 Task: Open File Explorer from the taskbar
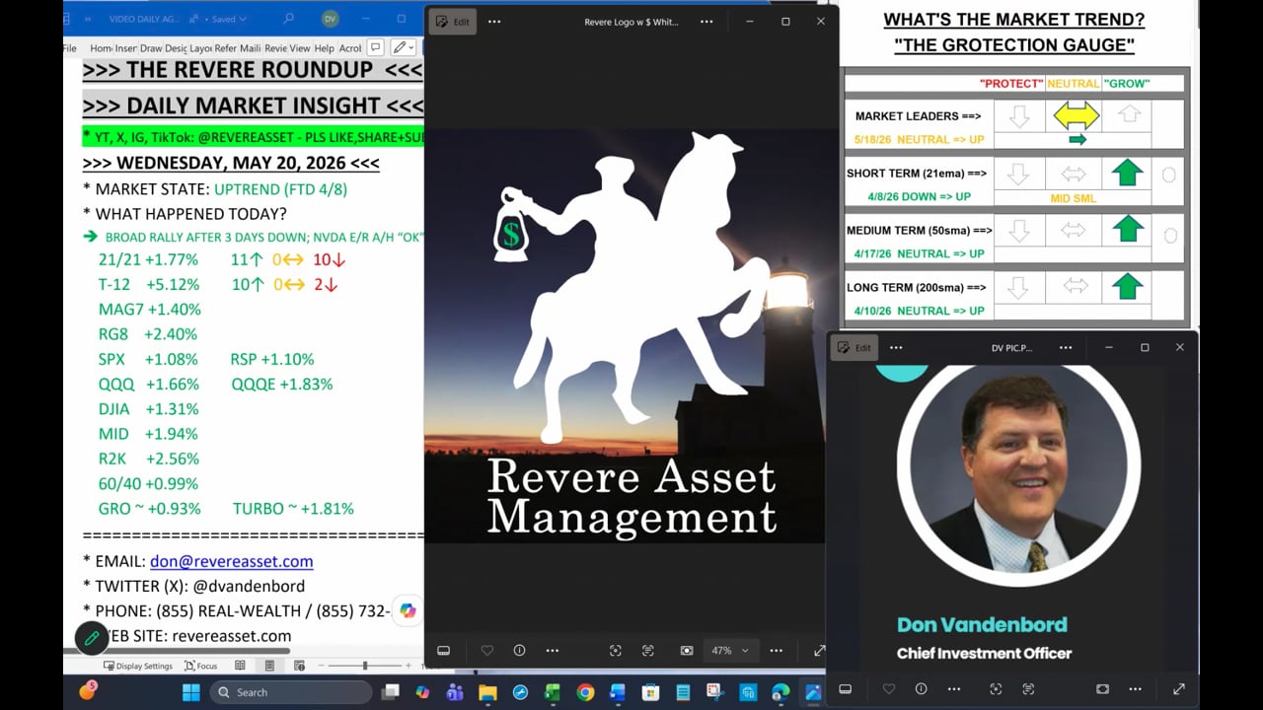click(x=487, y=692)
